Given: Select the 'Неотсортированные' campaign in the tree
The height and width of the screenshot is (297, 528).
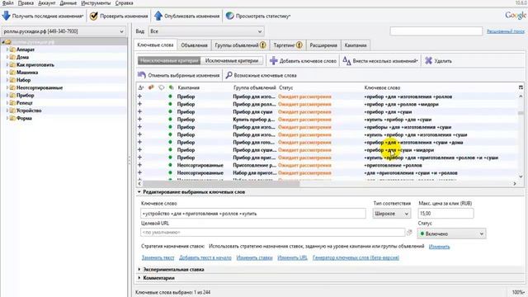Looking at the screenshot, I should click(x=40, y=88).
